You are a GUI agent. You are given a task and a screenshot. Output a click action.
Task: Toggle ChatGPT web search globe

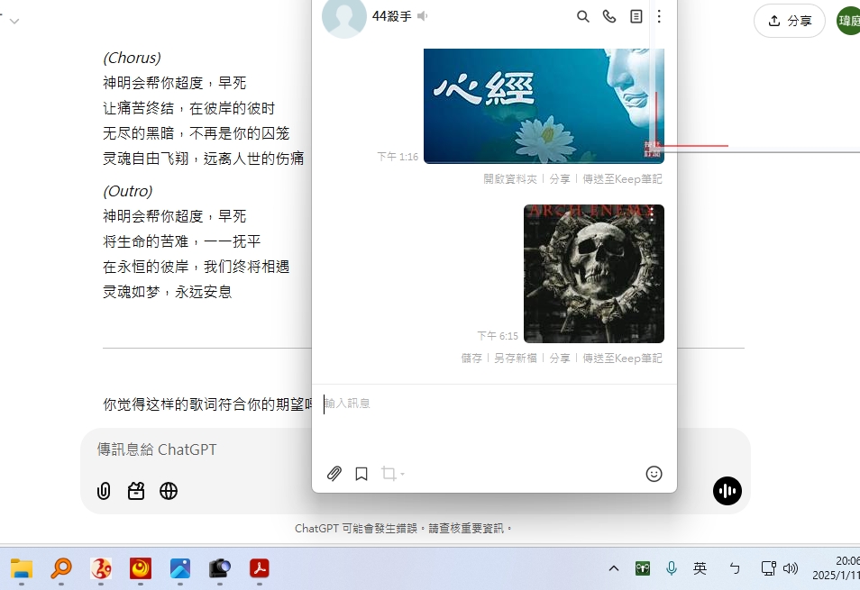point(169,491)
